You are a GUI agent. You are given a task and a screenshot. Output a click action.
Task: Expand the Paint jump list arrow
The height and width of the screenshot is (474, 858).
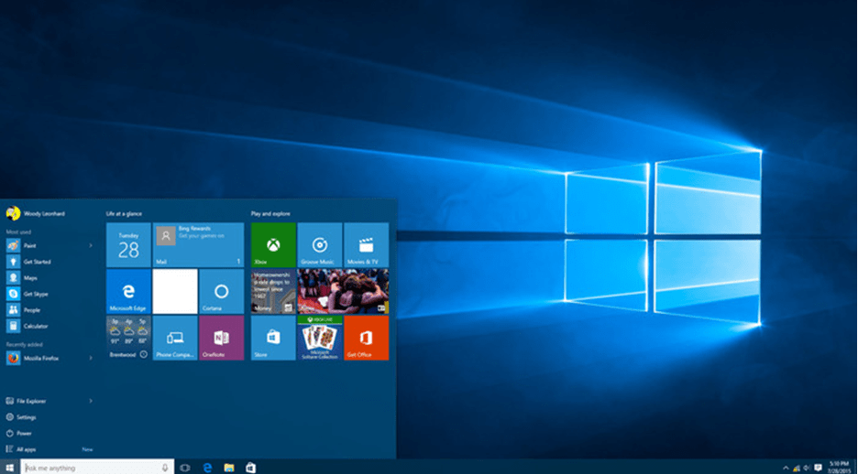(x=90, y=245)
